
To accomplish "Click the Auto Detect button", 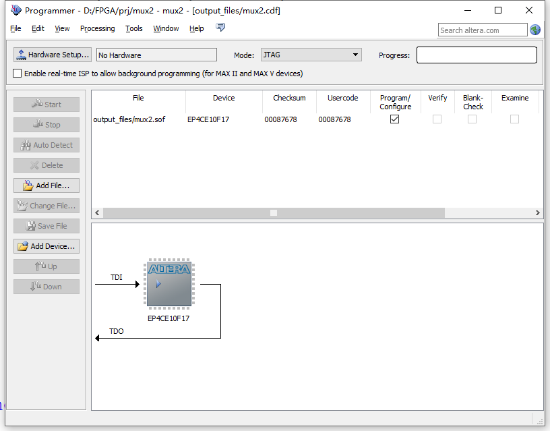I will click(47, 145).
